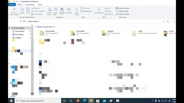
Task: Open the oCam folder
Action: [169, 33]
